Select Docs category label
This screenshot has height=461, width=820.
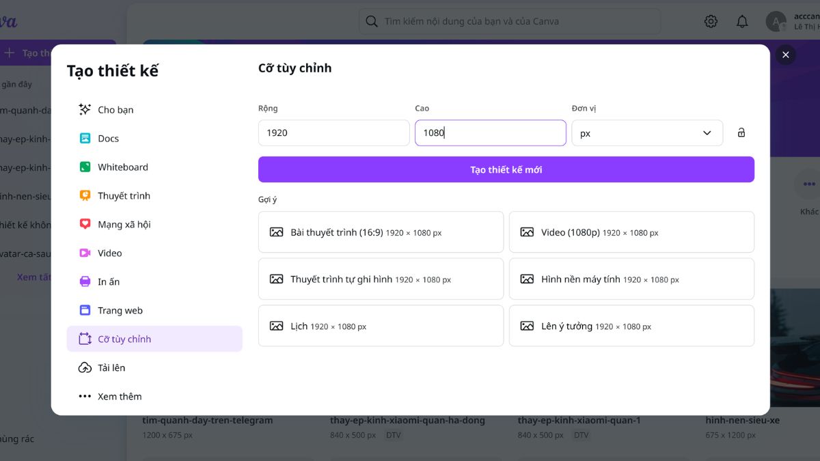point(108,138)
